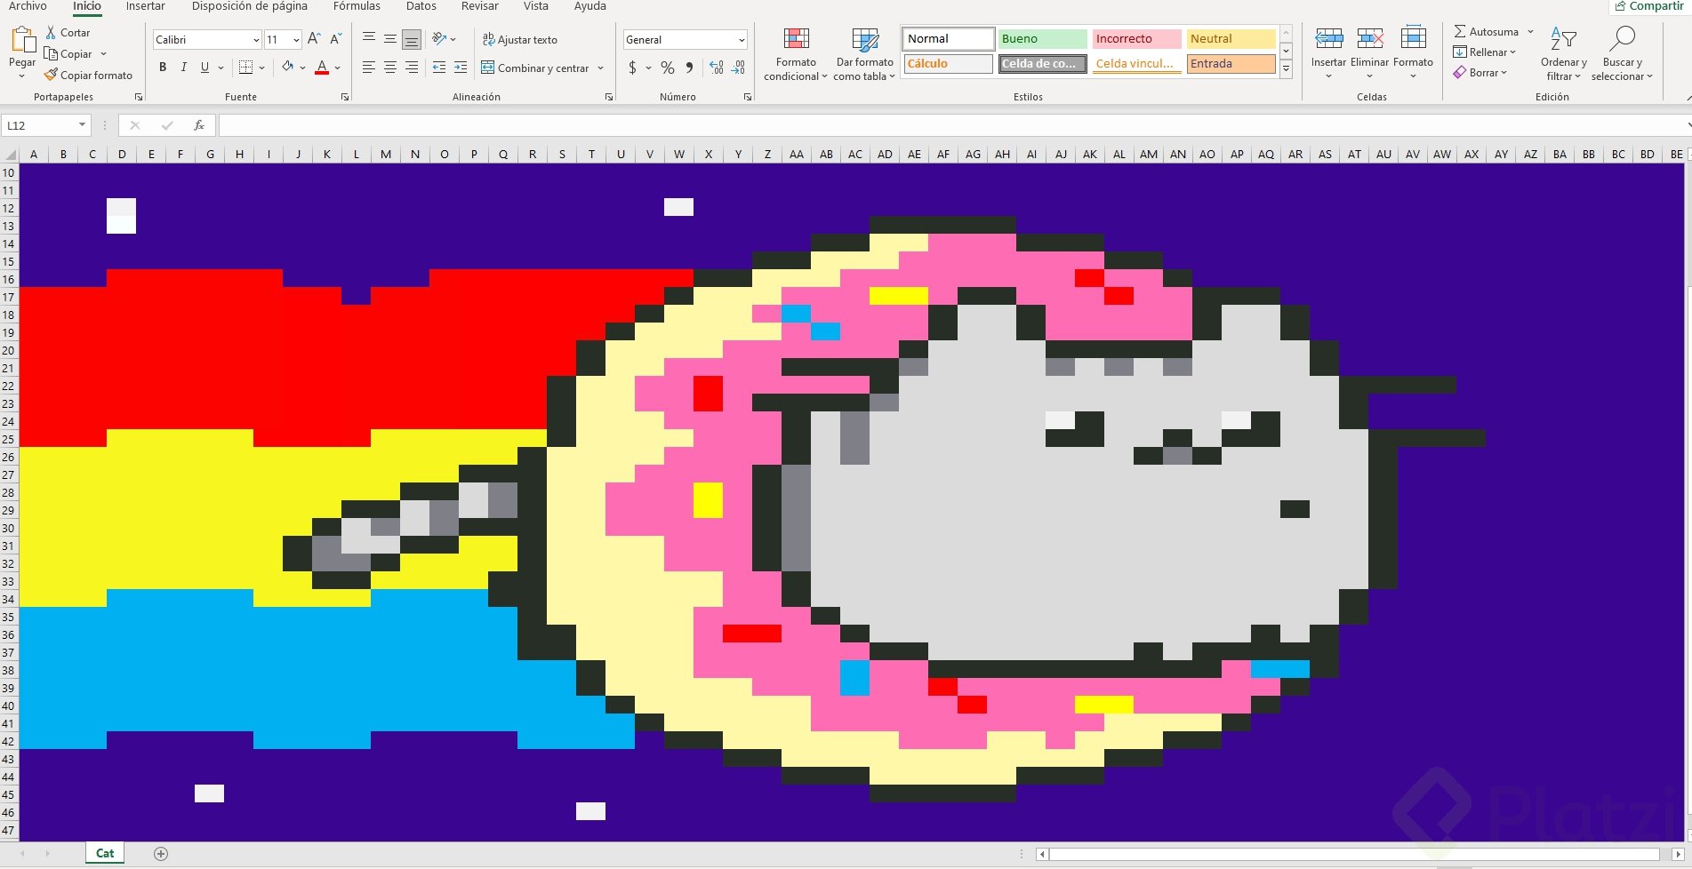Viewport: 1692px width, 869px height.
Task: Click insert function fx icon
Action: pos(199,125)
